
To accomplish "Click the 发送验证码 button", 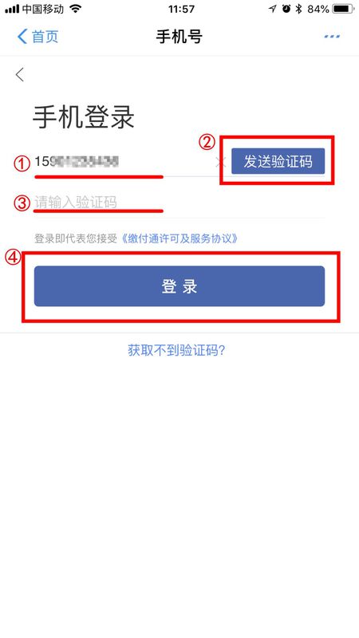I will [278, 161].
